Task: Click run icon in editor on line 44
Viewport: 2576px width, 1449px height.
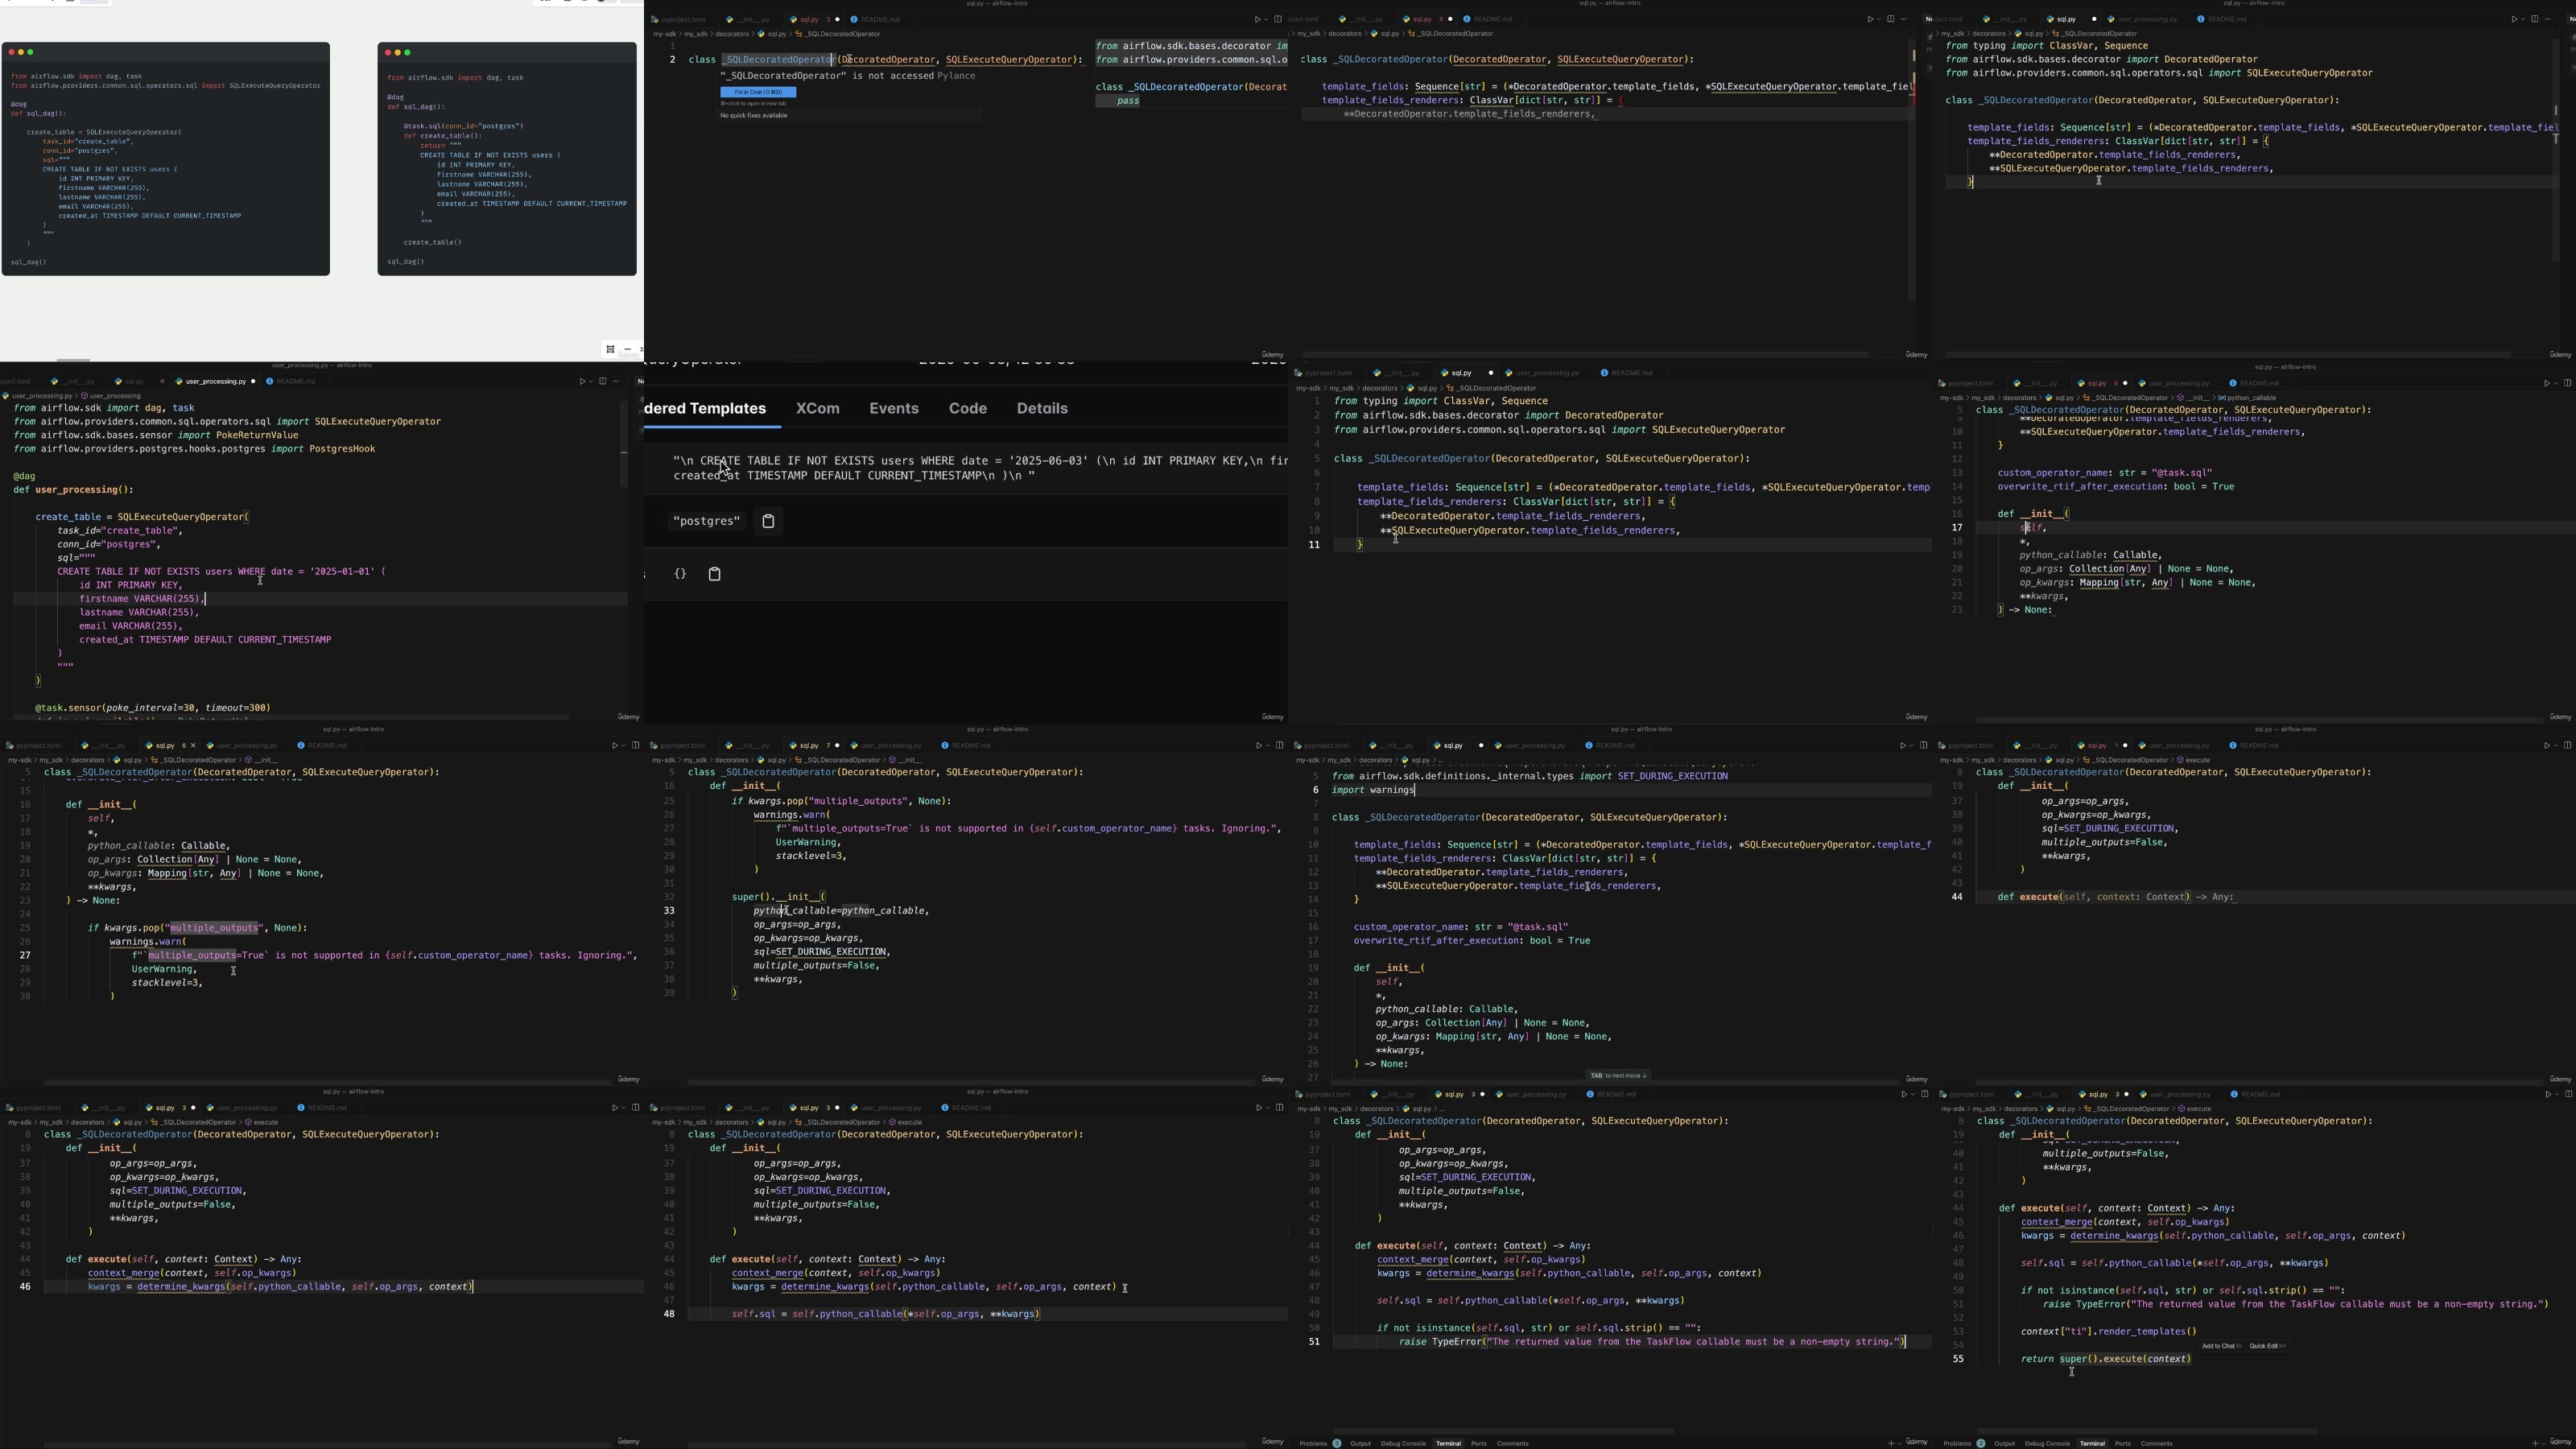Action: click(2547, 745)
